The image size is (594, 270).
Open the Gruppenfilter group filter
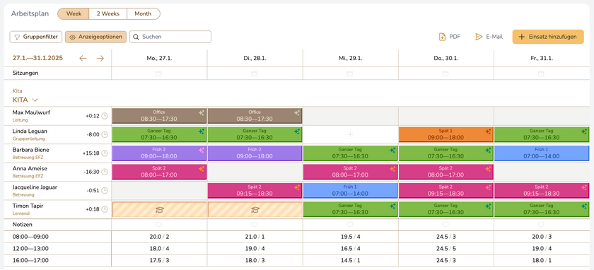pyautogui.click(x=35, y=37)
